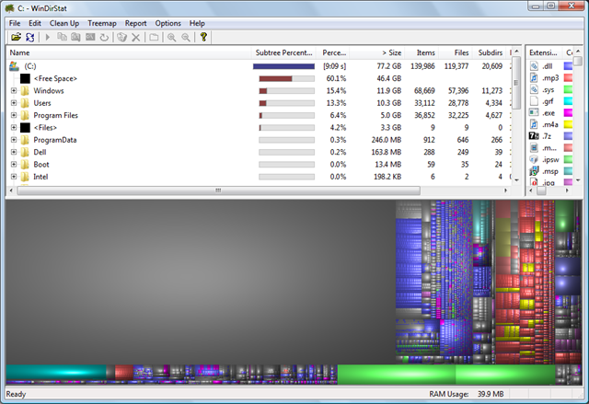
Task: Click the blue .dll color swatch
Action: tap(569, 66)
